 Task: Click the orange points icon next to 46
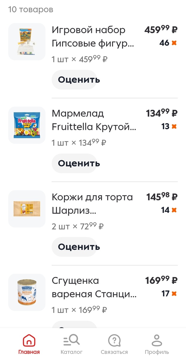[x=173, y=43]
